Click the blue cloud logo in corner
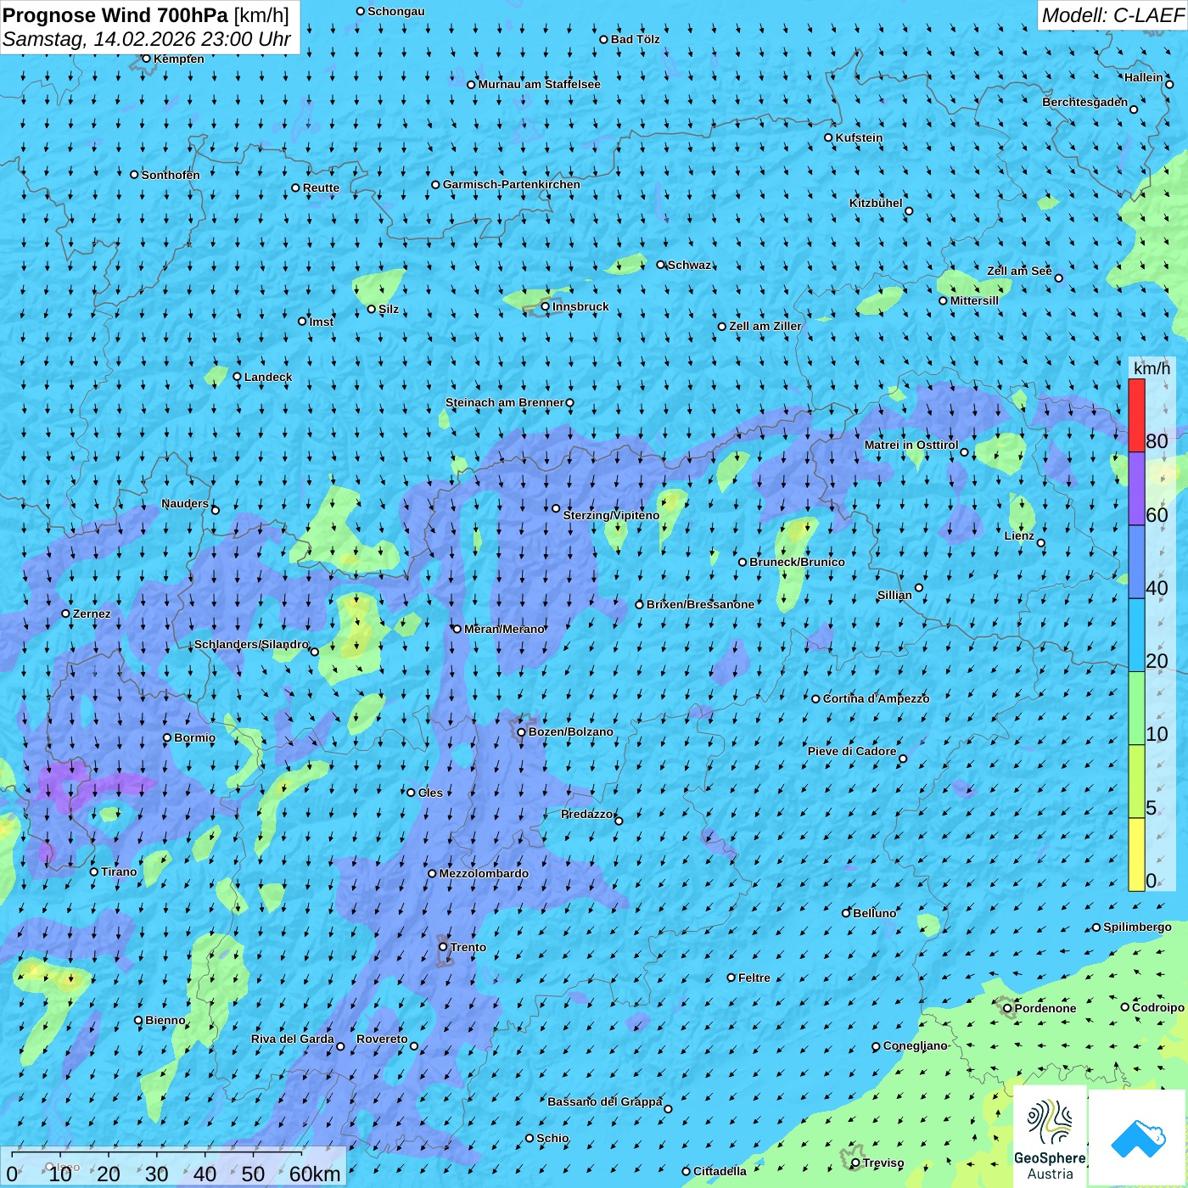 click(1138, 1139)
